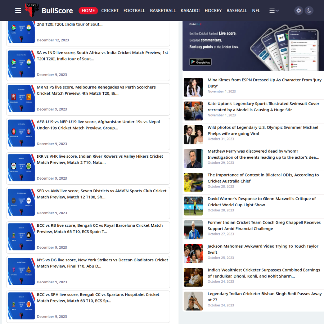Click Michael Phelps article photo
Screen dimensions: 324x324
[x=193, y=135]
